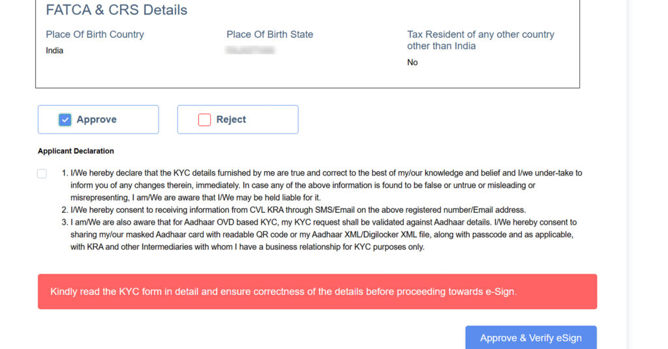
Task: Click the Applicant Declaration heading
Action: pyautogui.click(x=76, y=151)
